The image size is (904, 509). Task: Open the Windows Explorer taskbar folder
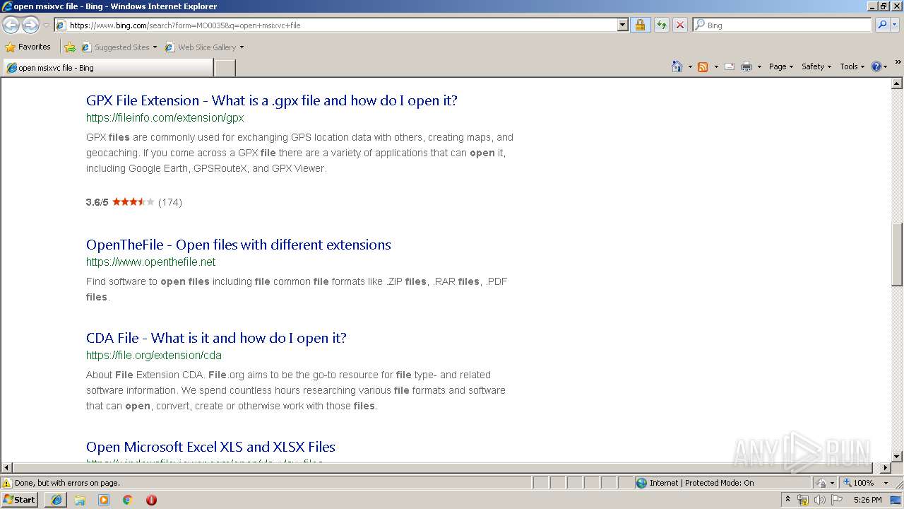80,500
